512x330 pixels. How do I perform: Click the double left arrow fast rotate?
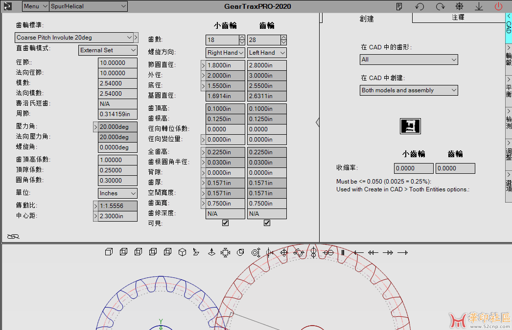click(373, 252)
